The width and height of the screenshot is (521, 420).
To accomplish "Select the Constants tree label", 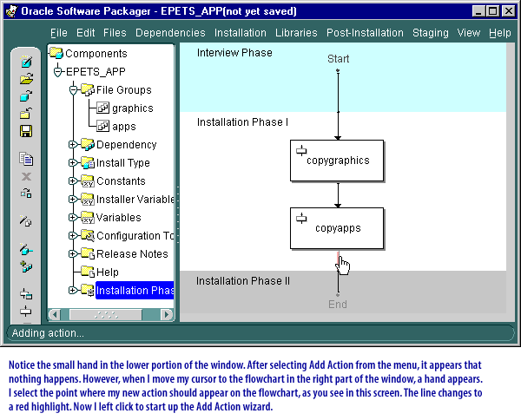I will click(x=121, y=181).
